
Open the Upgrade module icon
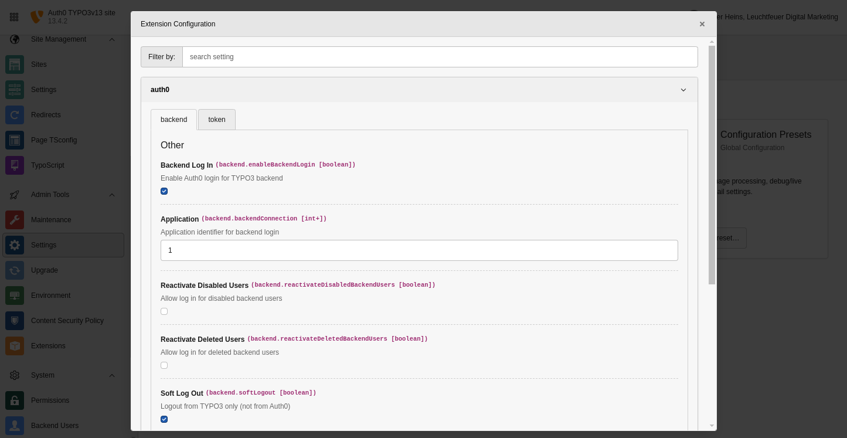coord(15,270)
